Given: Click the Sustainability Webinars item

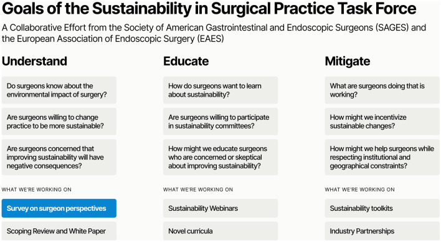Looking at the screenshot, I should [x=220, y=208].
